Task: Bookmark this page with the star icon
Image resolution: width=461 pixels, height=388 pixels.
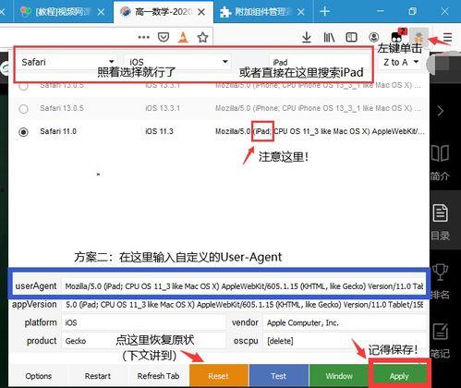Action: pos(202,38)
